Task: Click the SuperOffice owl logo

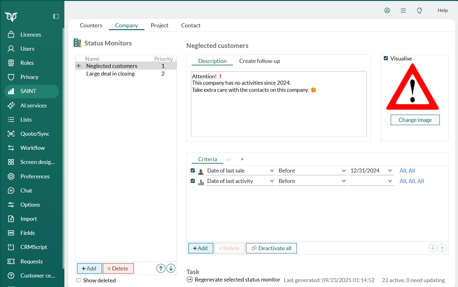Action: (x=11, y=17)
